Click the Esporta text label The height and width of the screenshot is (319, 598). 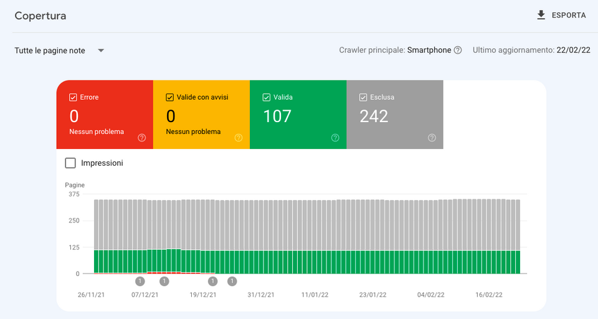[x=568, y=15]
